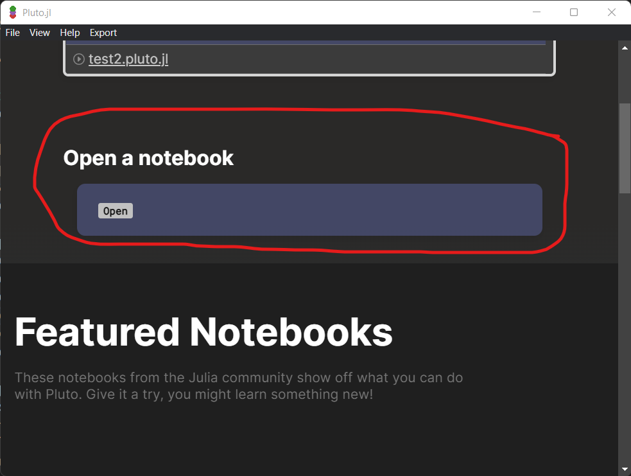Viewport: 631px width, 476px height.
Task: Click the vertical scrollbar thumb
Action: pos(625,149)
